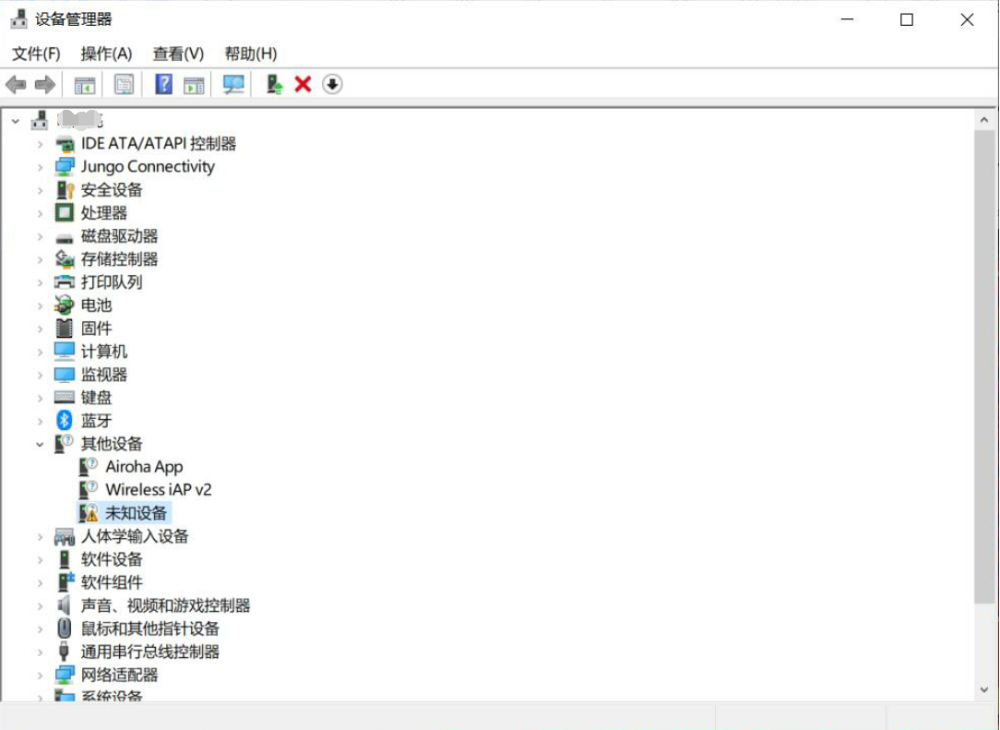Expand the 磁盘驱动器 category
This screenshot has height=730, width=1000.
pyautogui.click(x=40, y=236)
